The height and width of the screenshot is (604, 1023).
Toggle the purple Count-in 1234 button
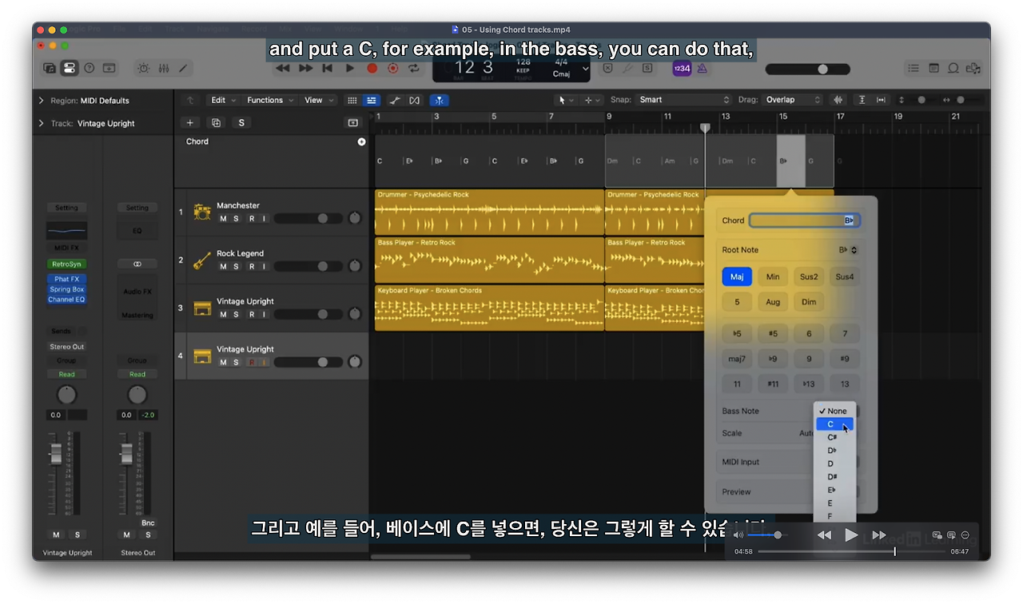pyautogui.click(x=682, y=69)
